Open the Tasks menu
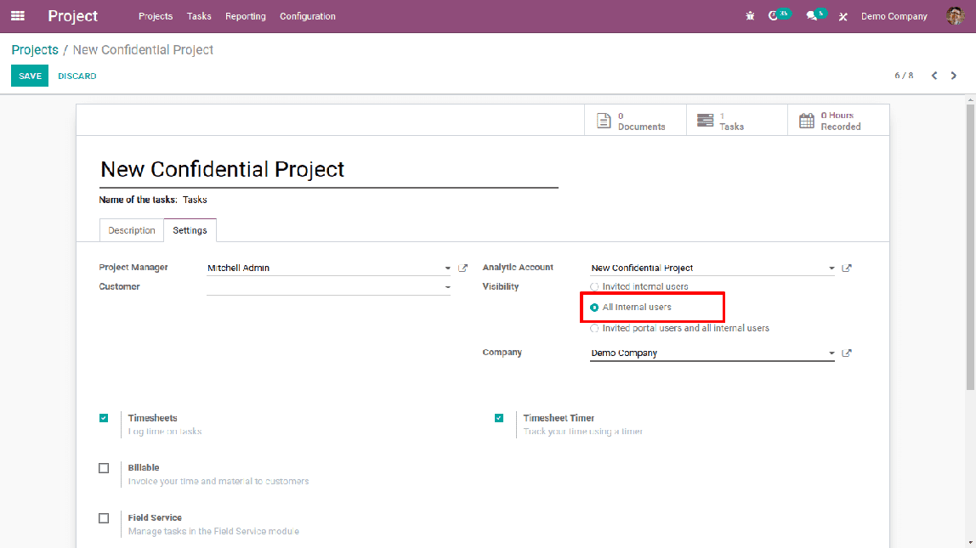 coord(199,16)
